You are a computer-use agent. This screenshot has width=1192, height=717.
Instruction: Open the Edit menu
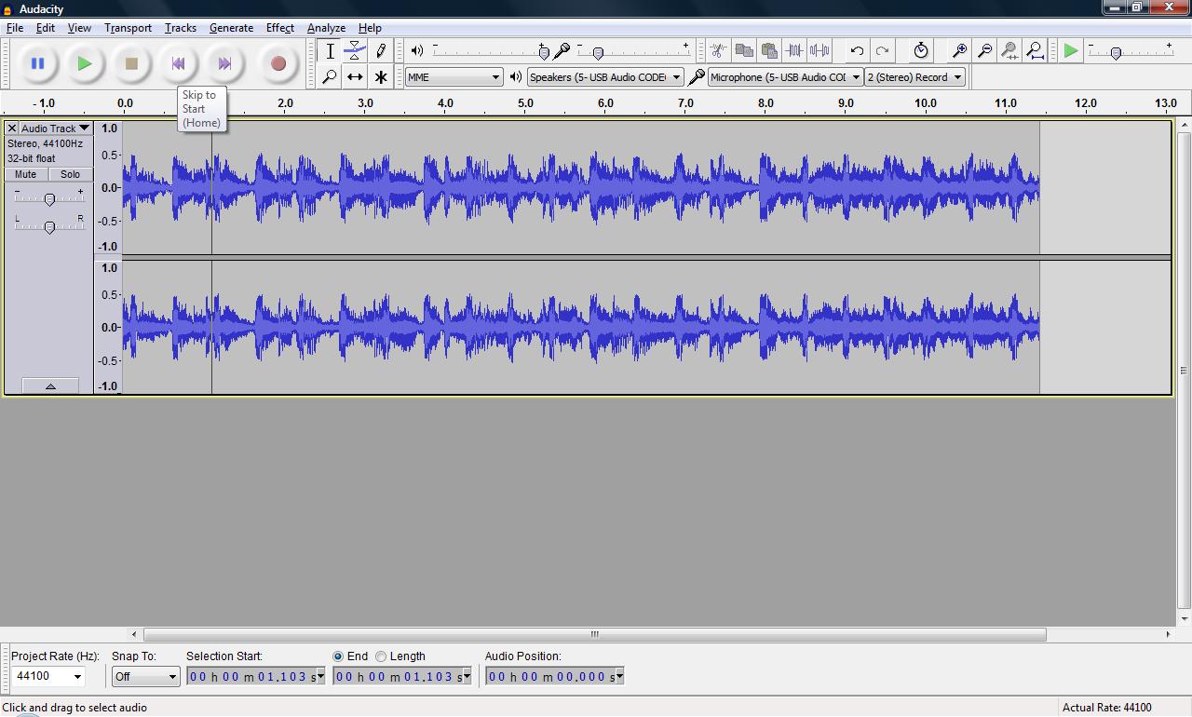(x=45, y=28)
